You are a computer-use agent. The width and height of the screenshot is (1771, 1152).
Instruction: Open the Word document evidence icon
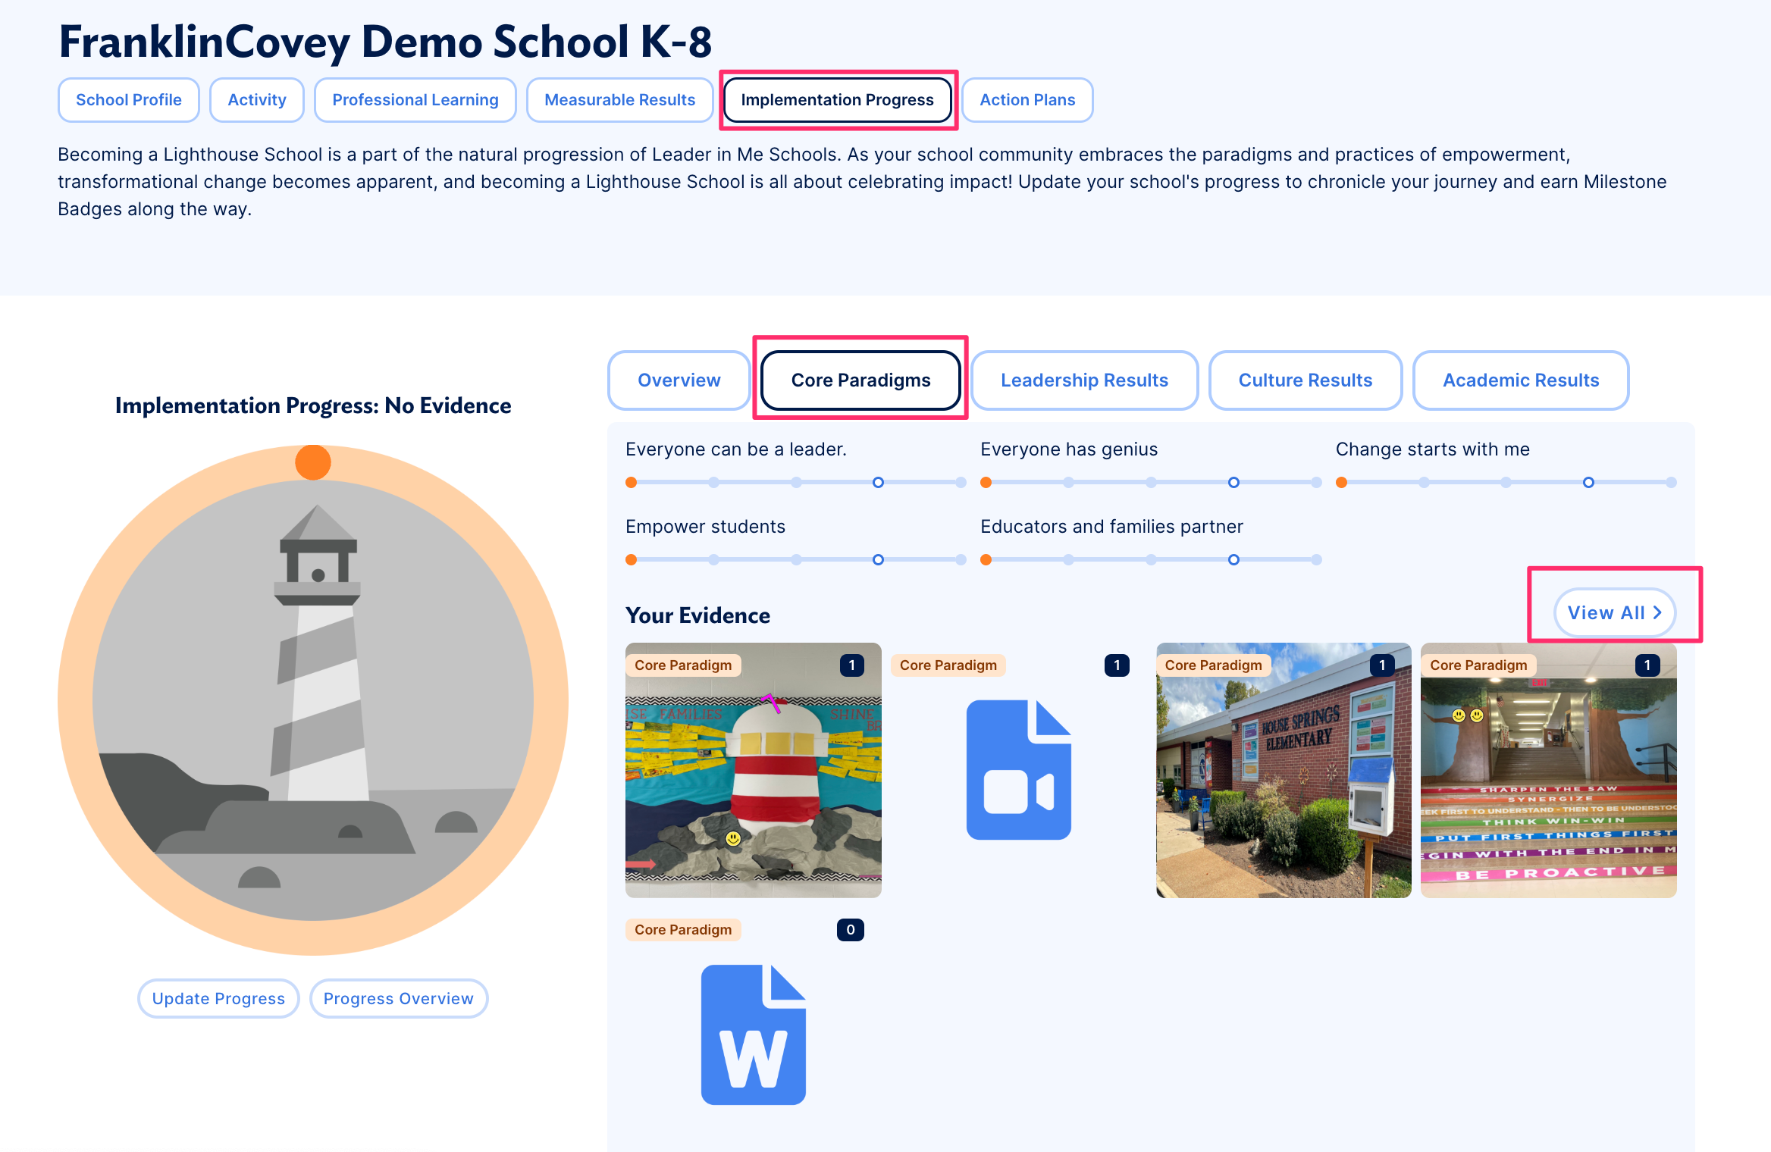click(x=753, y=1035)
